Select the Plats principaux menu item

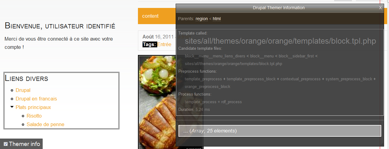[x=33, y=107]
